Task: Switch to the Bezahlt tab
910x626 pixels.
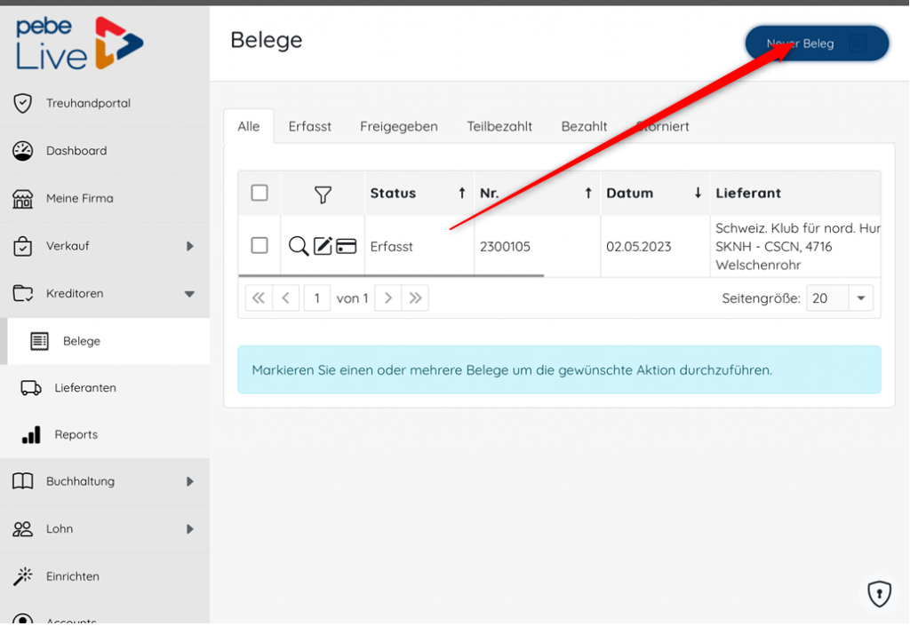Action: coord(585,126)
